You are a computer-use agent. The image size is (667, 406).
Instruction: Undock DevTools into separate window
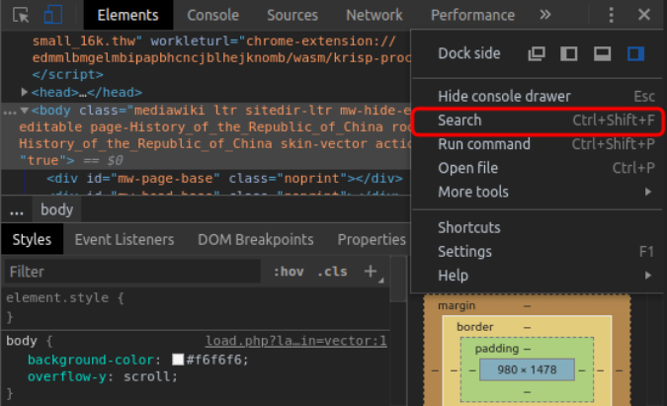[x=537, y=53]
